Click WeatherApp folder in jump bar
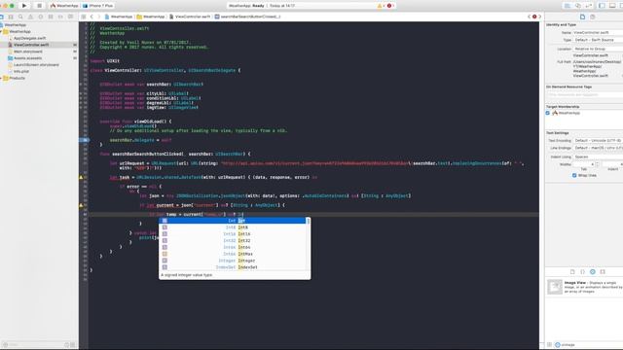The height and width of the screenshot is (350, 623). 151,17
